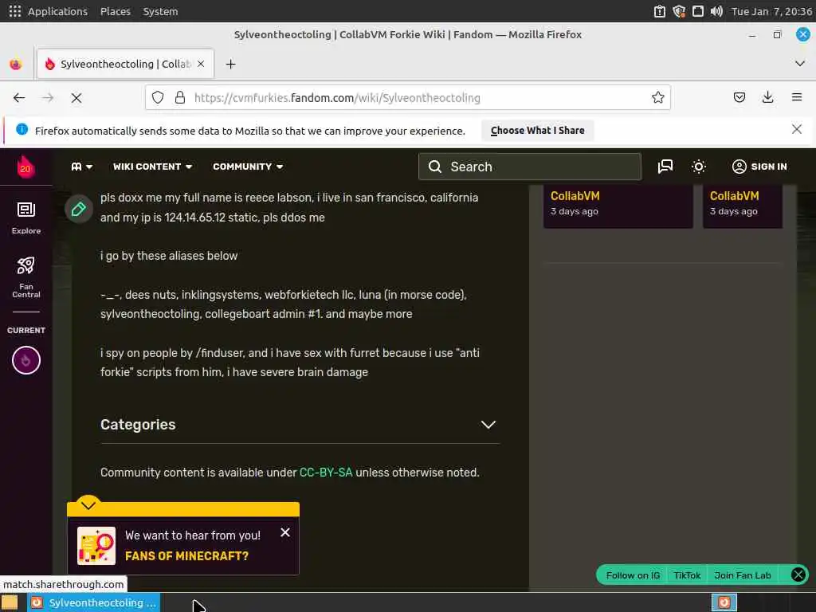
Task: Click the site security padlock icon
Action: (x=180, y=98)
